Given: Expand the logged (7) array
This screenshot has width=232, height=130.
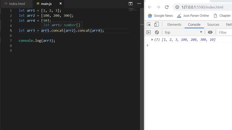Looking at the screenshot, I should 152,40.
